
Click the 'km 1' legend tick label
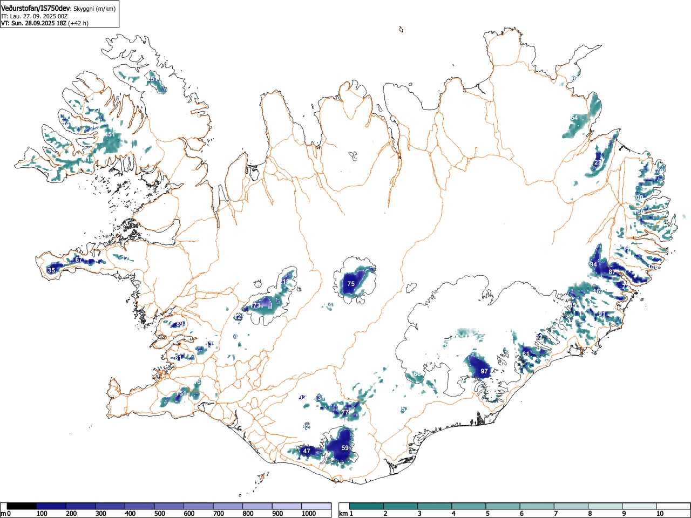point(345,514)
